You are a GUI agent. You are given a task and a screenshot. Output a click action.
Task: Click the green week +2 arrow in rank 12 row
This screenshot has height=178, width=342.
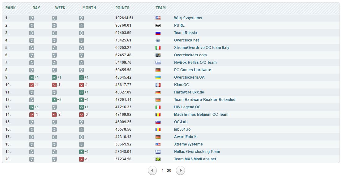54,100
